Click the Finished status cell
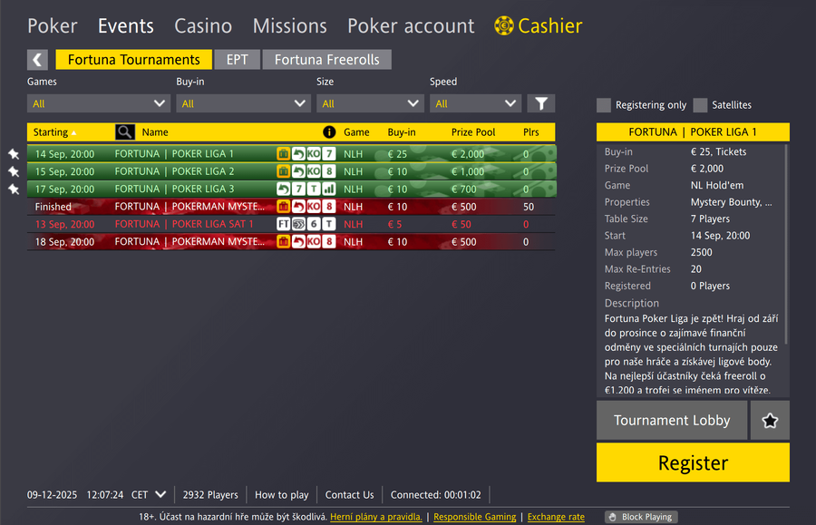This screenshot has height=525, width=816. click(x=53, y=207)
